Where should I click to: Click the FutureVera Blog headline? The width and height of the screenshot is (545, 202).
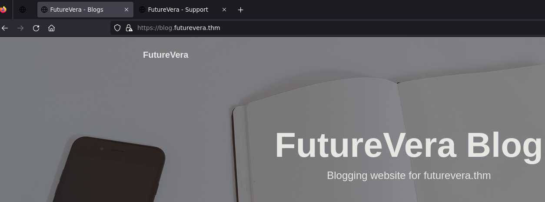tap(409, 145)
